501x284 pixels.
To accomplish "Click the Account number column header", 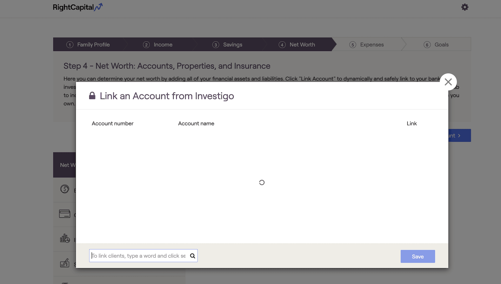I will pyautogui.click(x=113, y=124).
